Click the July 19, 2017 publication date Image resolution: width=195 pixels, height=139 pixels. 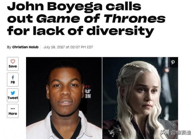[x=54, y=47]
